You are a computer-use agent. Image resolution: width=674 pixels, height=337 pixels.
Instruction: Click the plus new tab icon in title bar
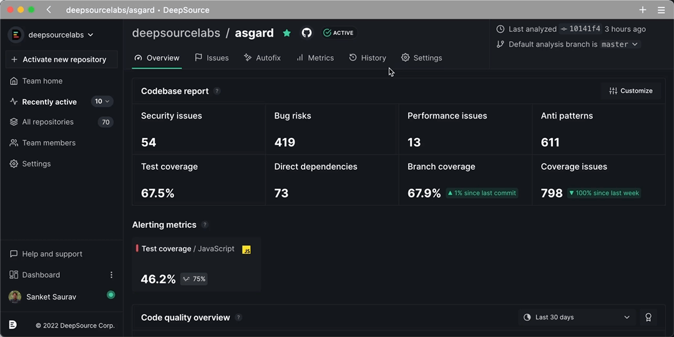[x=643, y=10]
